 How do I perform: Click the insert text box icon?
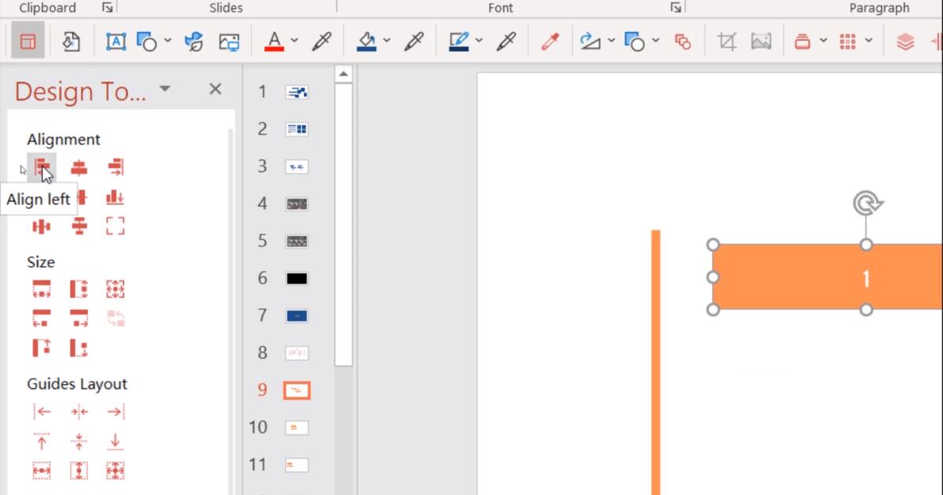point(116,41)
